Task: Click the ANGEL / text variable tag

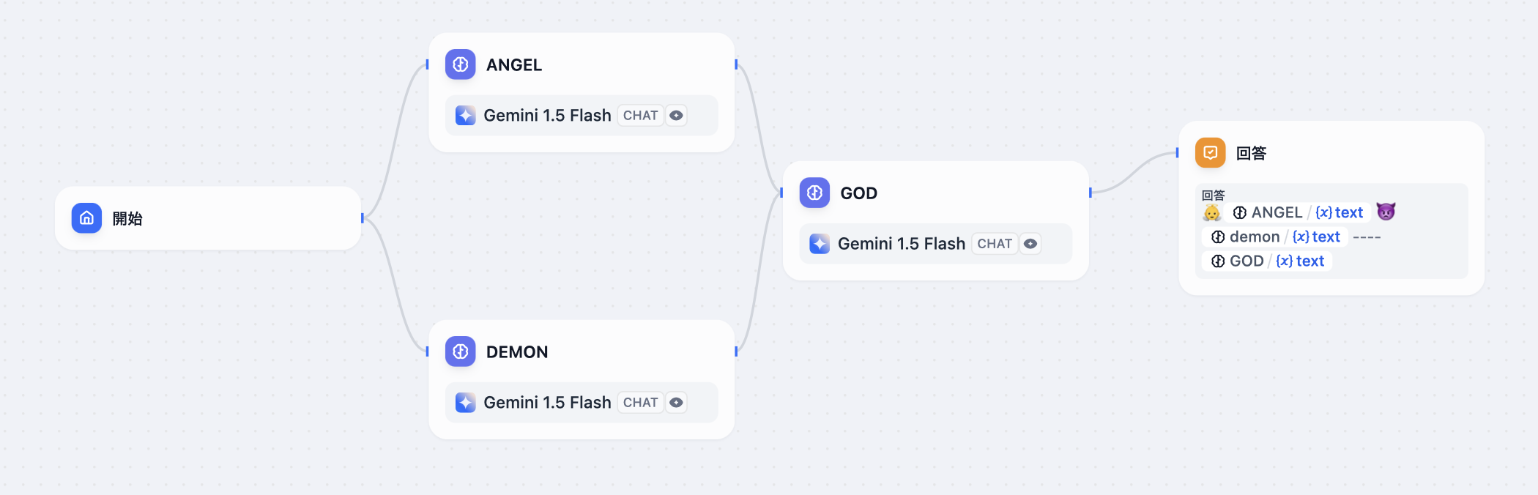Action: pyautogui.click(x=1299, y=212)
